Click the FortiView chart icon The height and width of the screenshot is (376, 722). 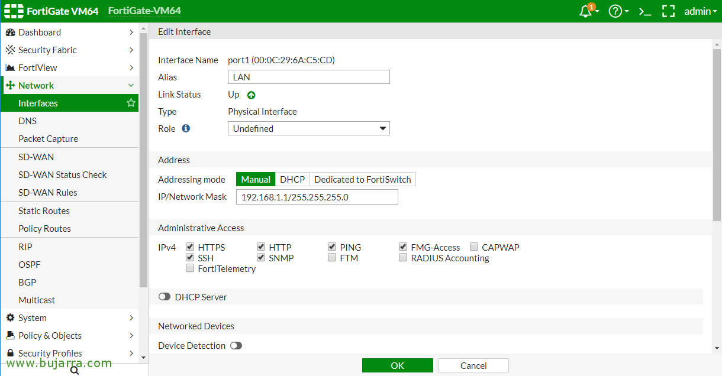coord(10,68)
